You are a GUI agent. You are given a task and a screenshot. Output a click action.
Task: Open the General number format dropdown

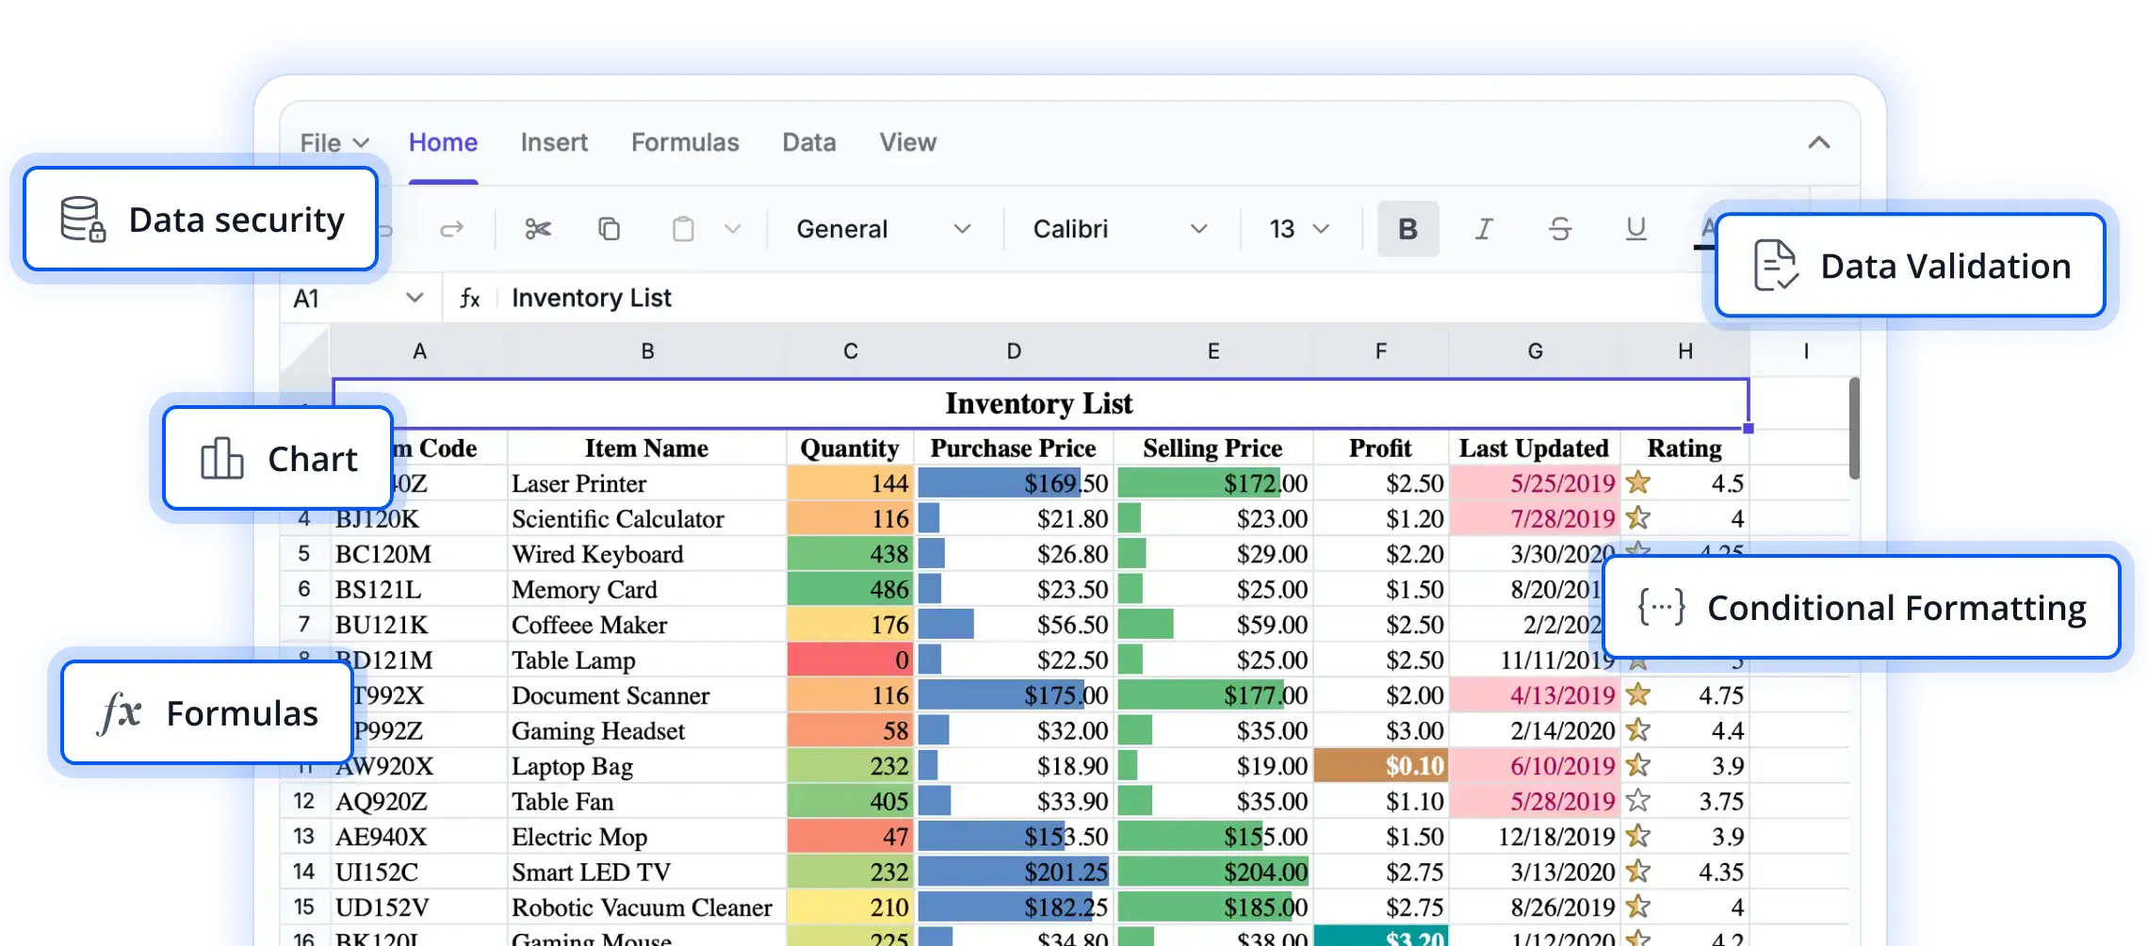pos(883,229)
